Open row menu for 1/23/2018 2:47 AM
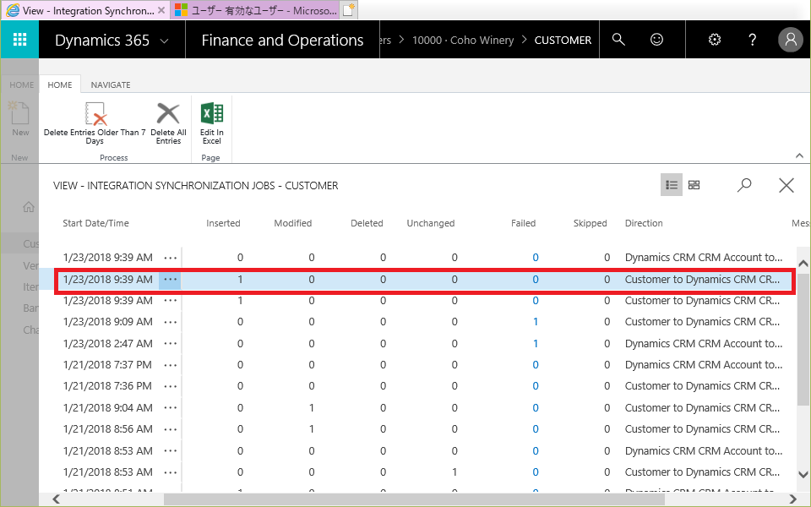 tap(170, 344)
